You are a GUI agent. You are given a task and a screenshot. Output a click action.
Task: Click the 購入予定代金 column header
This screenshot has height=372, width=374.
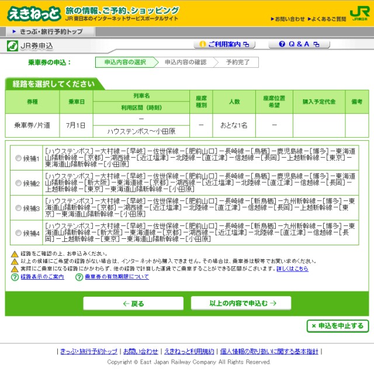[319, 102]
